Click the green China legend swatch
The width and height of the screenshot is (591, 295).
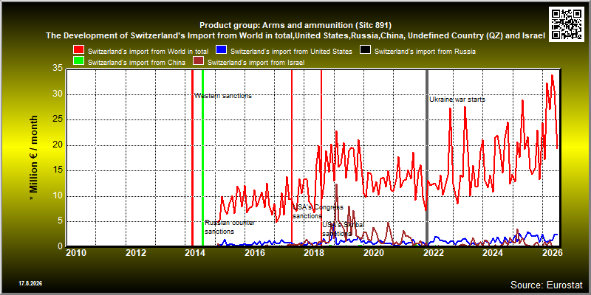(79, 62)
